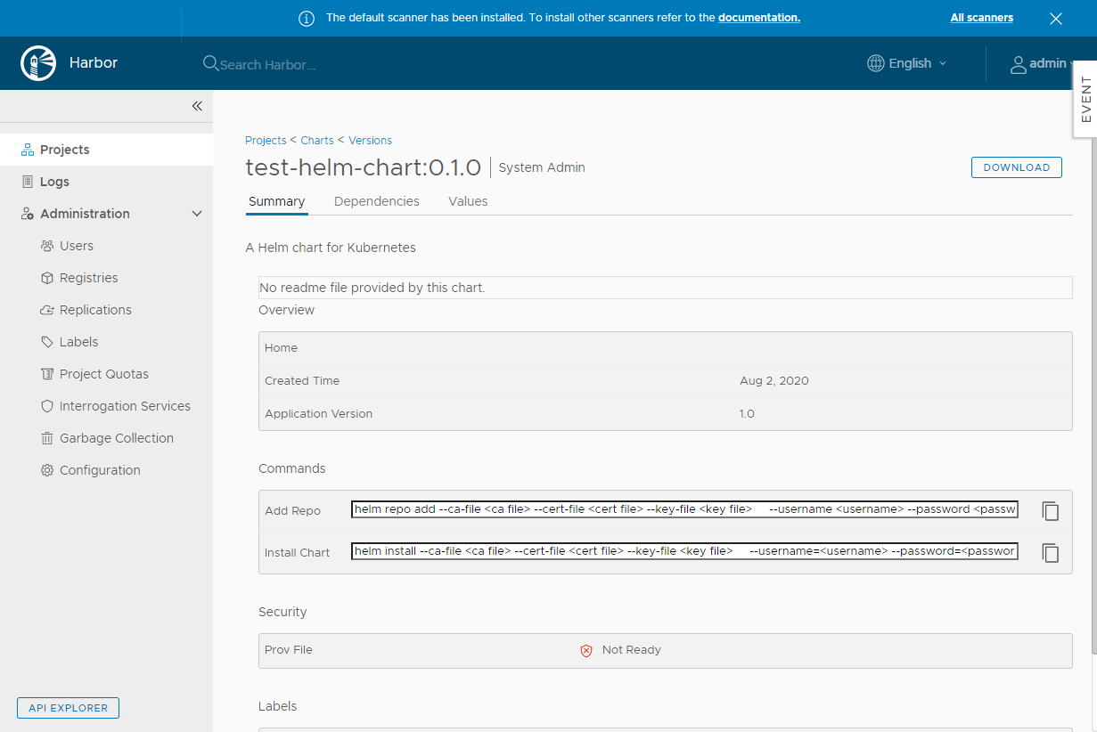Click the 'Application Version' row label
This screenshot has height=732, width=1097.
click(318, 414)
